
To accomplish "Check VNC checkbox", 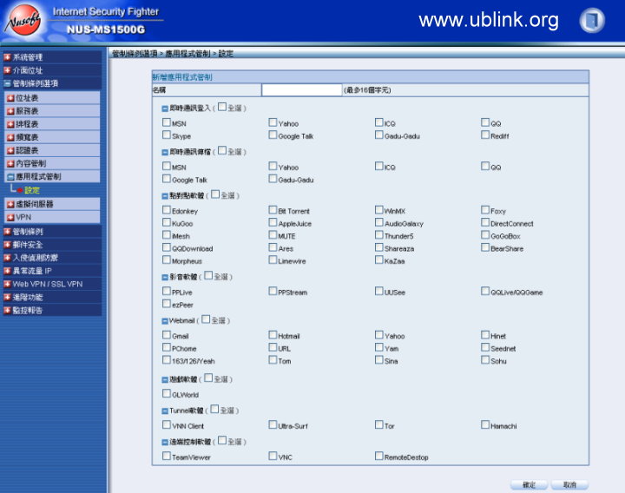I will click(x=273, y=456).
